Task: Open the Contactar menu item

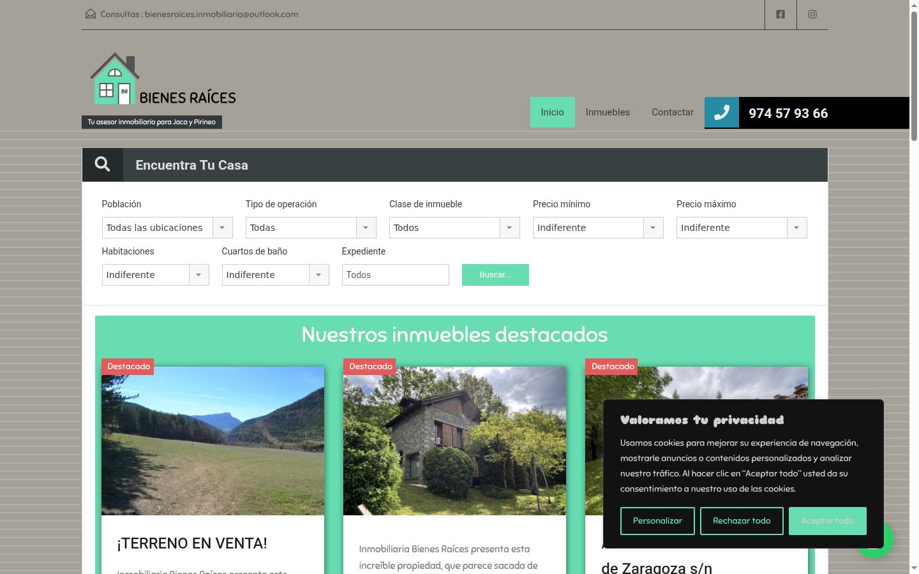Action: click(673, 112)
